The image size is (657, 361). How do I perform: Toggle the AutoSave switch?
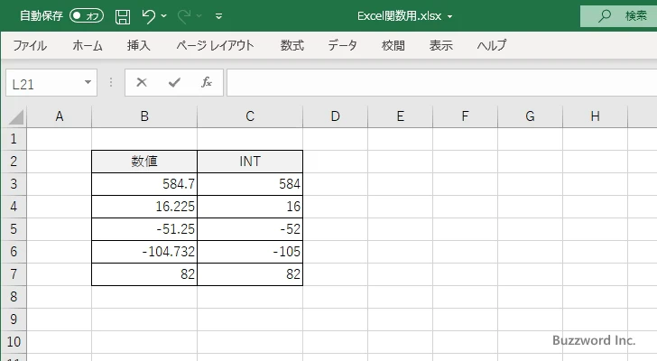point(87,16)
